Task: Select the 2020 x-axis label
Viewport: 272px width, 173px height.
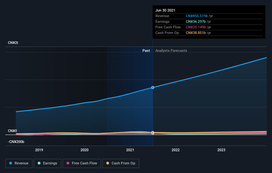Action: (x=84, y=150)
